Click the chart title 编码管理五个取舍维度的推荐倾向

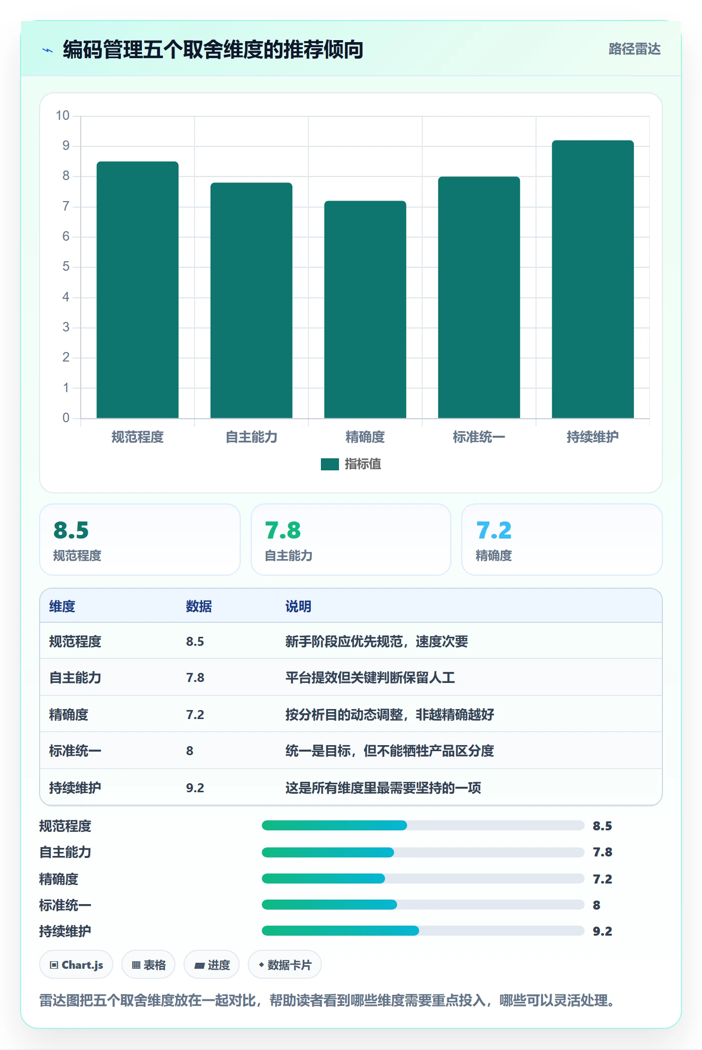coord(213,50)
